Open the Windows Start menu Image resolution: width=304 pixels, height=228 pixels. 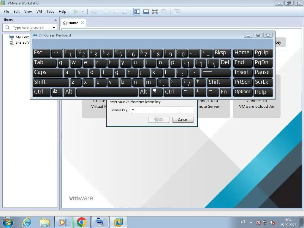[8, 222]
